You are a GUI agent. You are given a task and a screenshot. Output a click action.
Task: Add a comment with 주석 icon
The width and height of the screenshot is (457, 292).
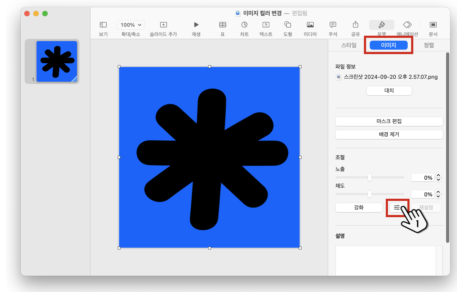pos(333,25)
